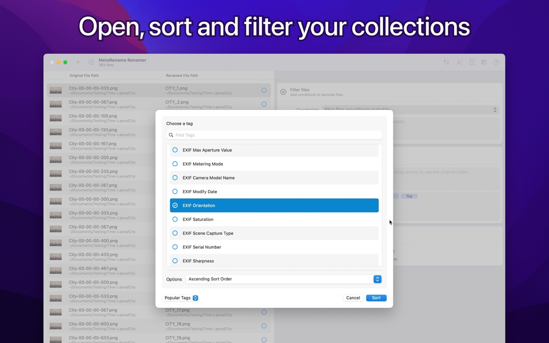The height and width of the screenshot is (343, 549).
Task: Click the clear list backspace icon
Action: click(x=91, y=62)
